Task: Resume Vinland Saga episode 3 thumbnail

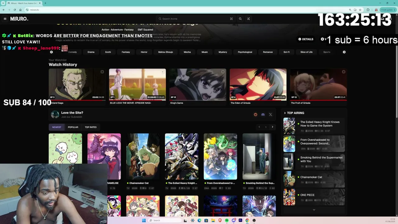Action: 77,85
